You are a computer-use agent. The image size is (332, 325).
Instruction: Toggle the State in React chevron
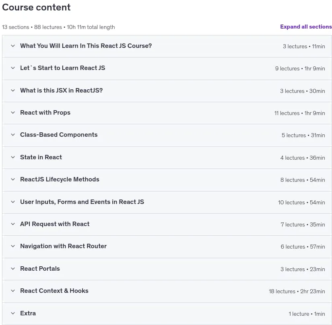13,157
